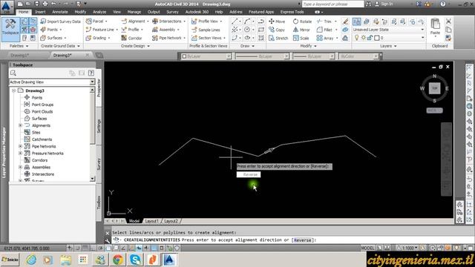Switch to the Layout1 tab

click(151, 221)
